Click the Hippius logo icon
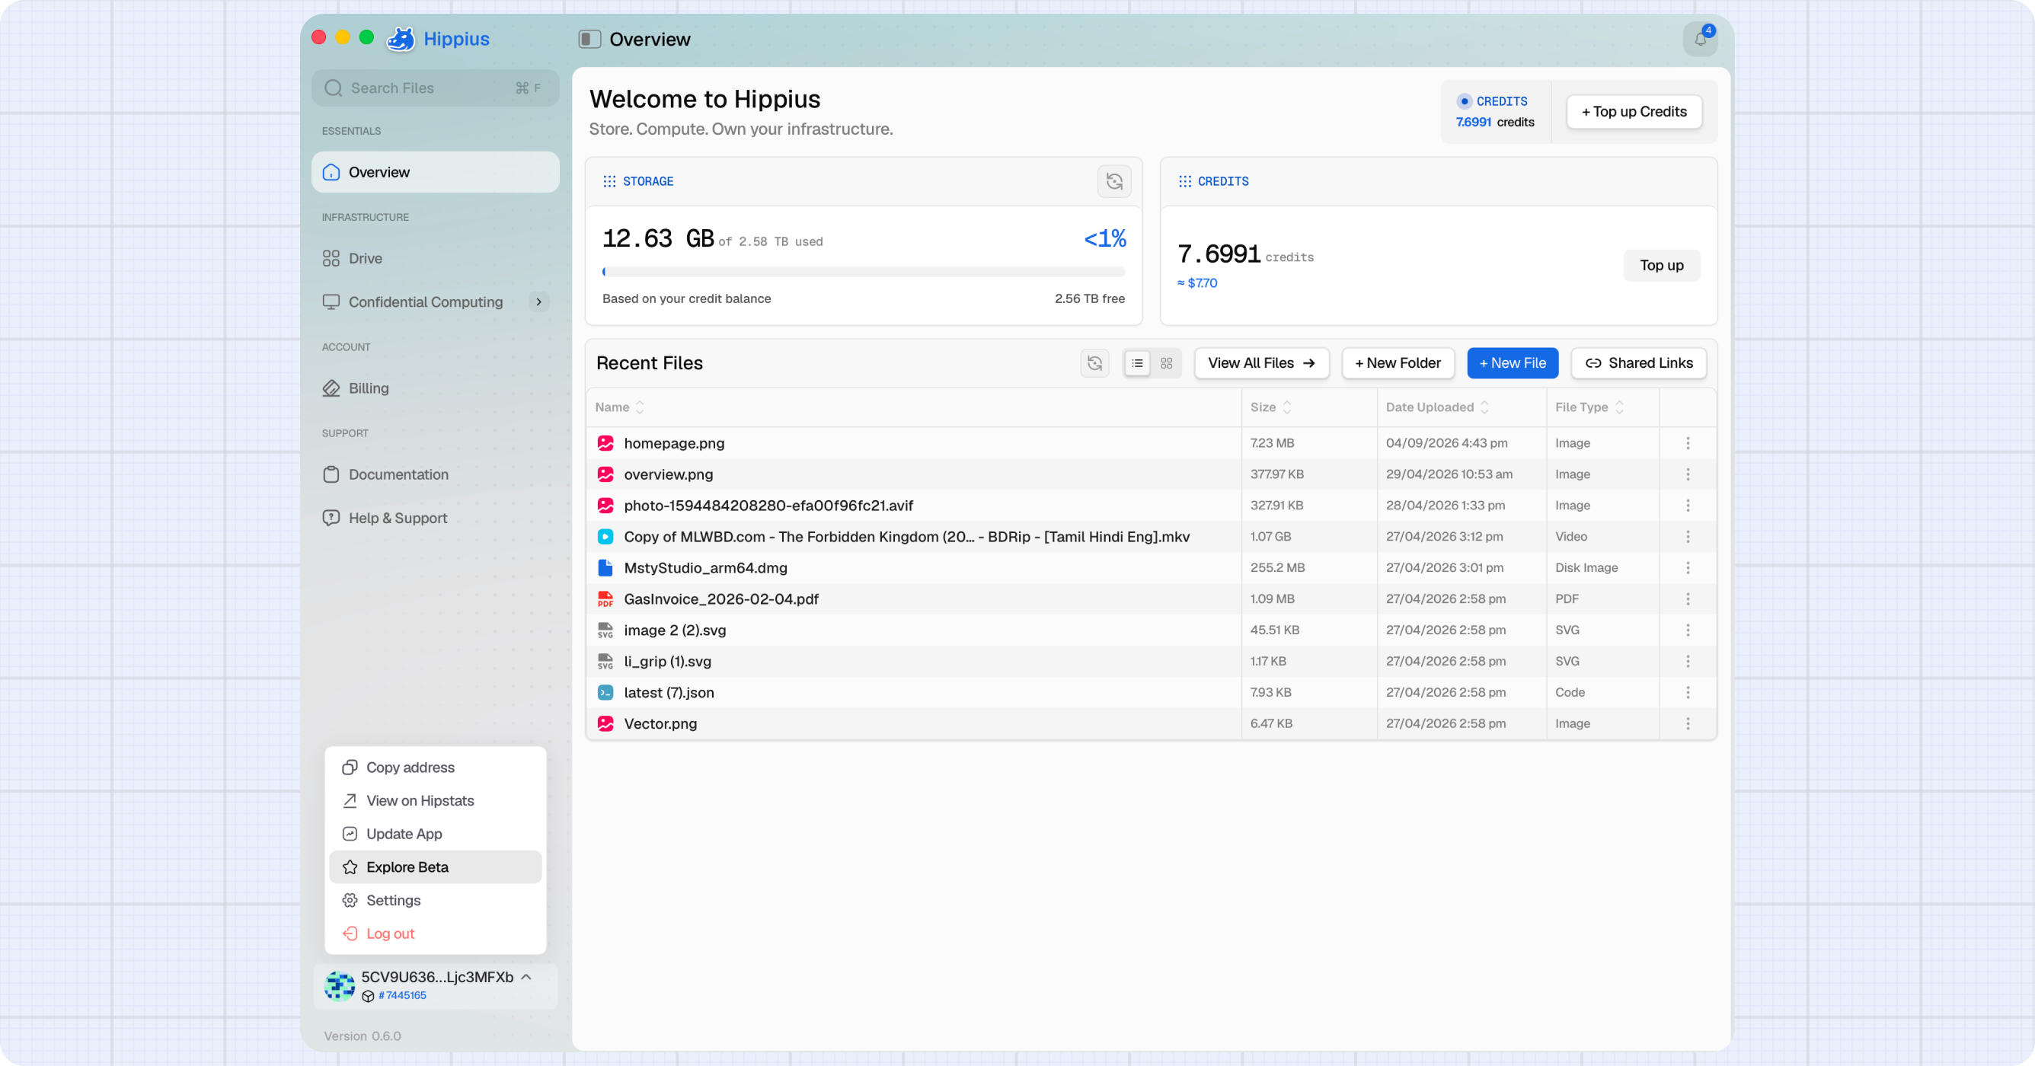This screenshot has width=2035, height=1066. click(x=401, y=39)
